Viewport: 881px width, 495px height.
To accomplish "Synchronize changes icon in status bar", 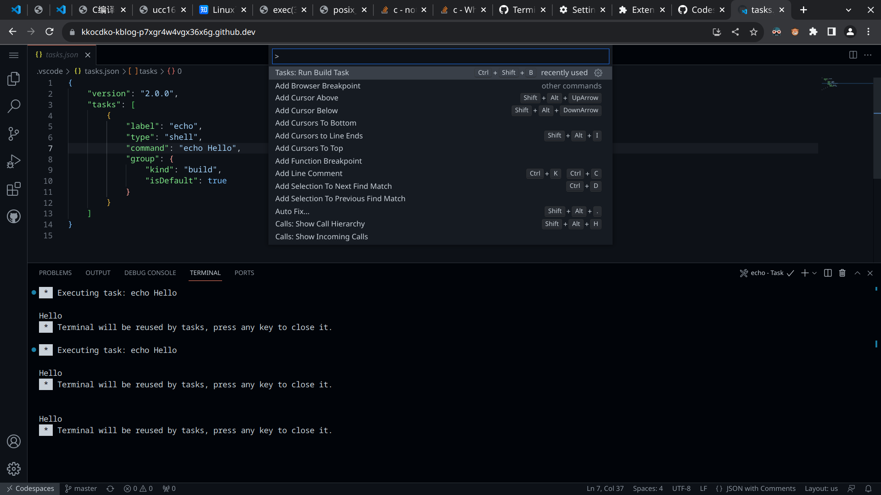I will [x=110, y=489].
